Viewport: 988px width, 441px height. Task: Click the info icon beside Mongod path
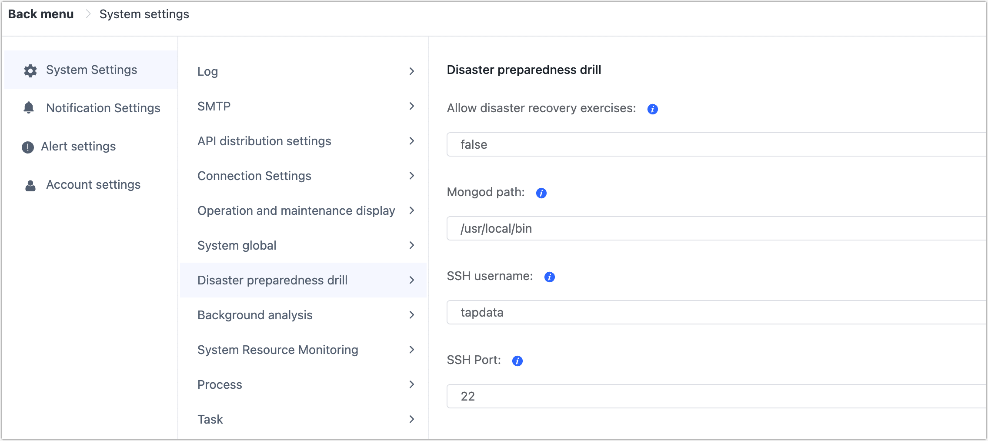pyautogui.click(x=541, y=192)
